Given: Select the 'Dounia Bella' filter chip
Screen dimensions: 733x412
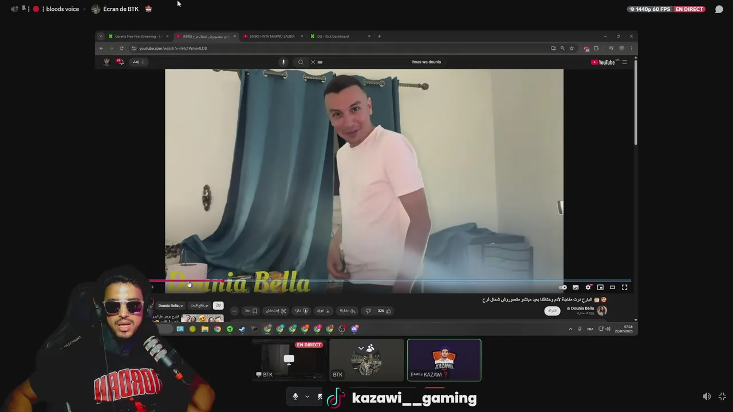Looking at the screenshot, I should click(x=171, y=306).
